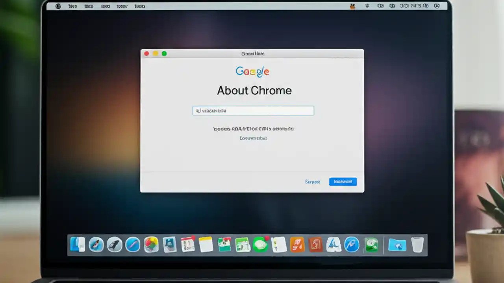Viewport: 504px width, 283px height.
Task: Click the first menu item next to the Apple logo
Action: pos(72,6)
